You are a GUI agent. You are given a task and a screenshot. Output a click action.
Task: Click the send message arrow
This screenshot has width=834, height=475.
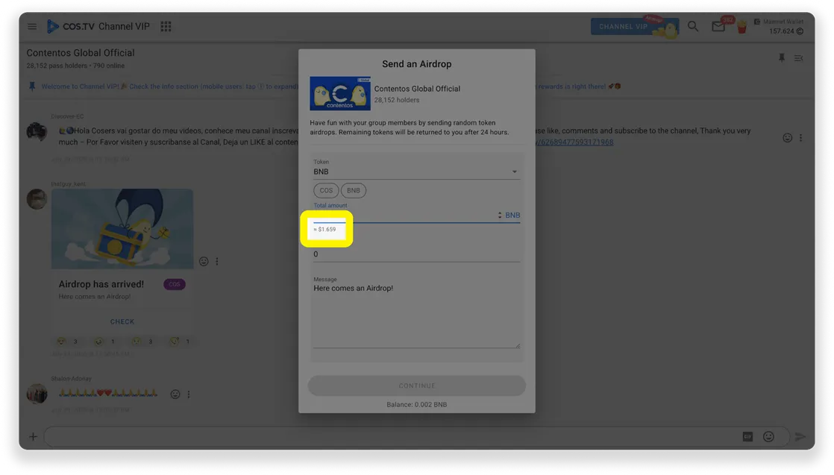click(800, 437)
